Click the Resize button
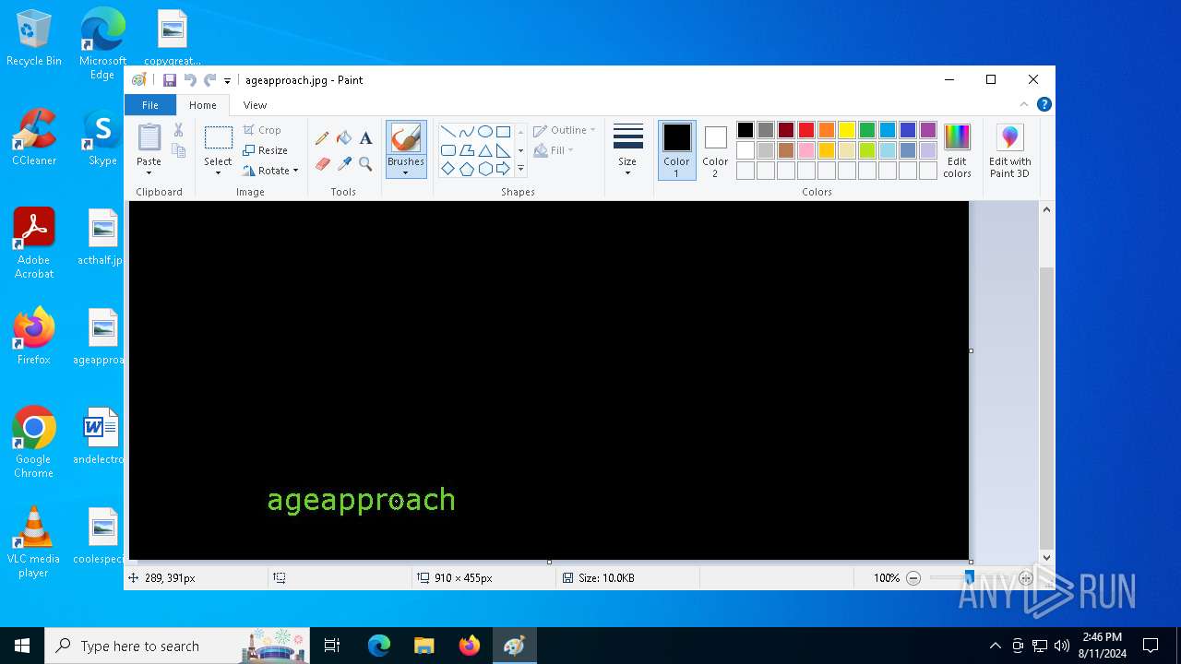Image resolution: width=1181 pixels, height=664 pixels. point(266,150)
